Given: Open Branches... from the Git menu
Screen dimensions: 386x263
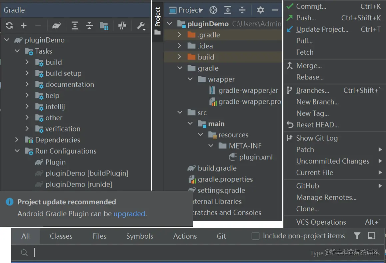Looking at the screenshot, I should point(334,90).
